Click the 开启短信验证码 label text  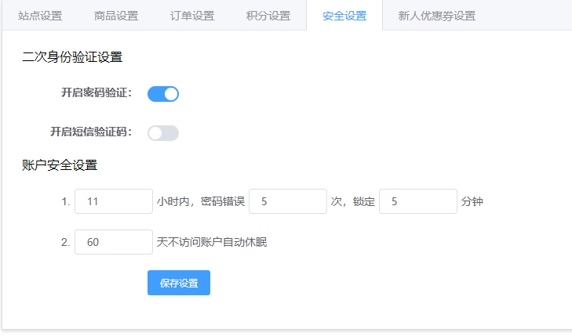click(x=91, y=132)
